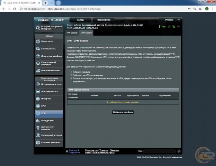
Task: Open Guest Network (Гостевая сеть) icon
Action: (x=38, y=48)
